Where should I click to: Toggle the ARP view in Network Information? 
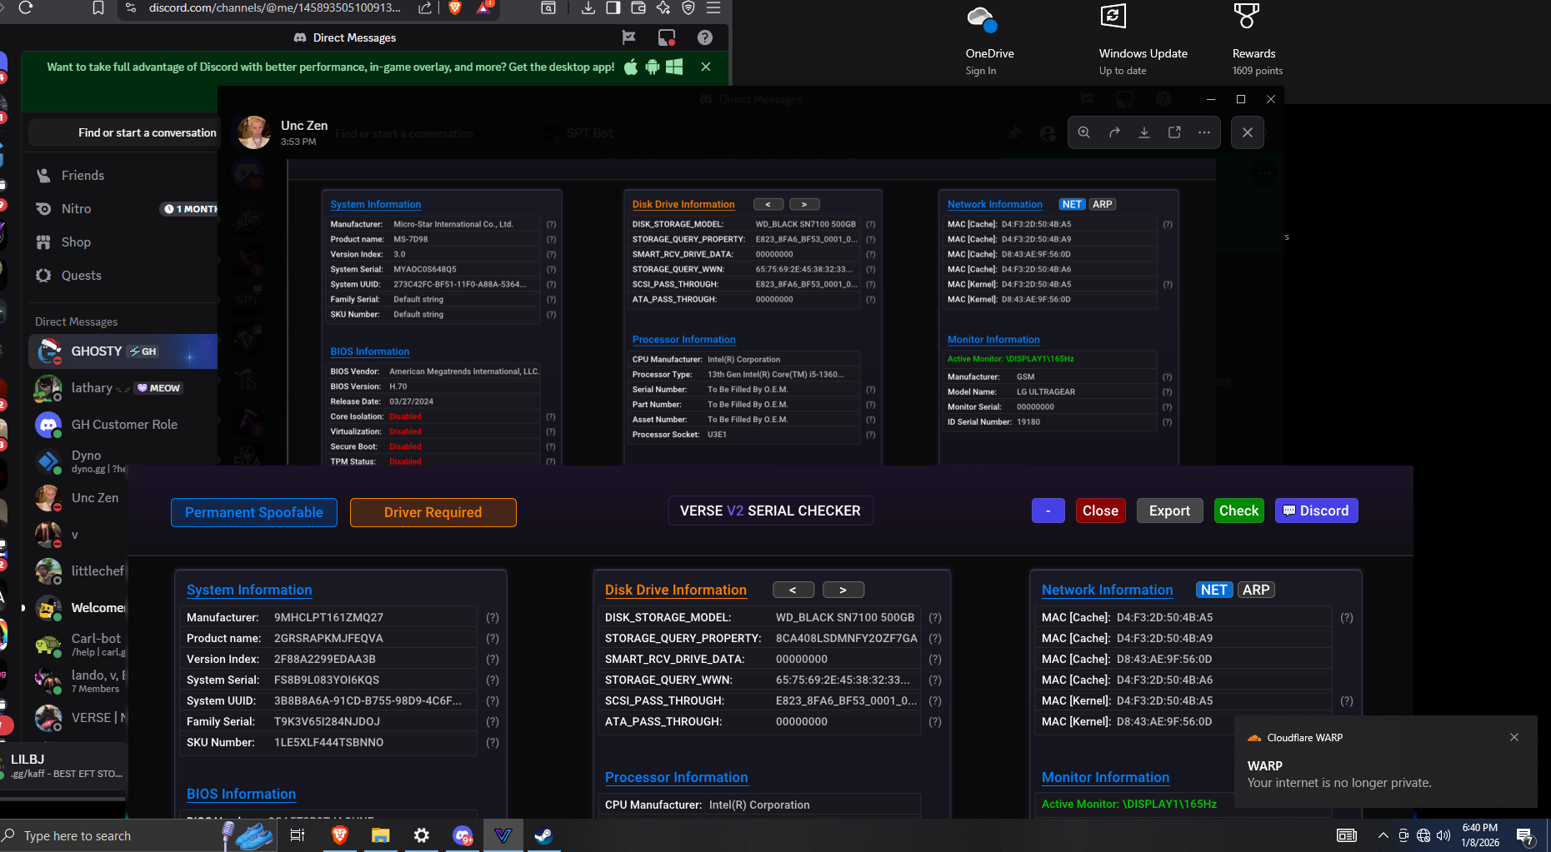1255,590
